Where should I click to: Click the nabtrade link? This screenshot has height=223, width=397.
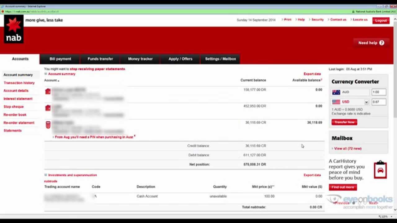(51, 181)
